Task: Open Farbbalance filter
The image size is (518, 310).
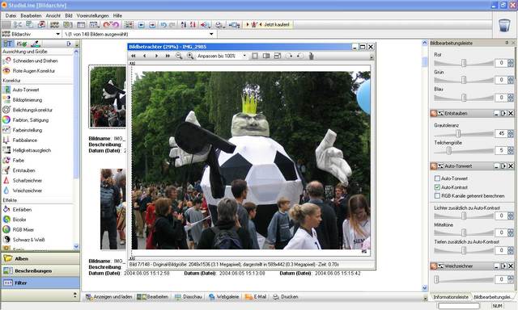Action: click(x=20, y=140)
